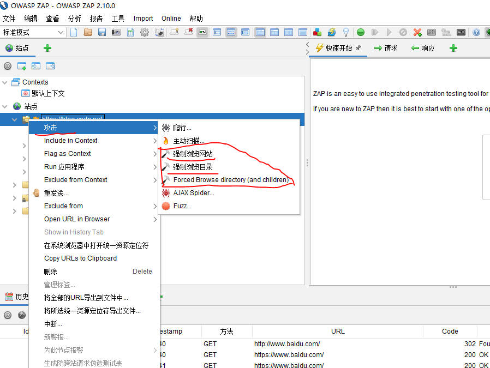Viewport: 490px width, 368px height.
Task: Select the second response panel position icon
Action: click(274, 32)
